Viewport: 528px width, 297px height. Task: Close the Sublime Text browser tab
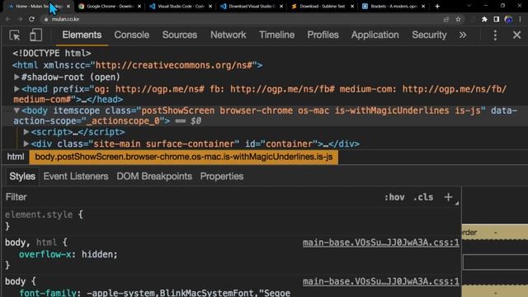[352, 6]
